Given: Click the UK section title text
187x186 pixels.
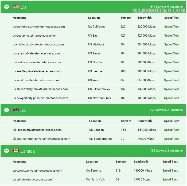Looking at the screenshot, I should (x=23, y=110).
